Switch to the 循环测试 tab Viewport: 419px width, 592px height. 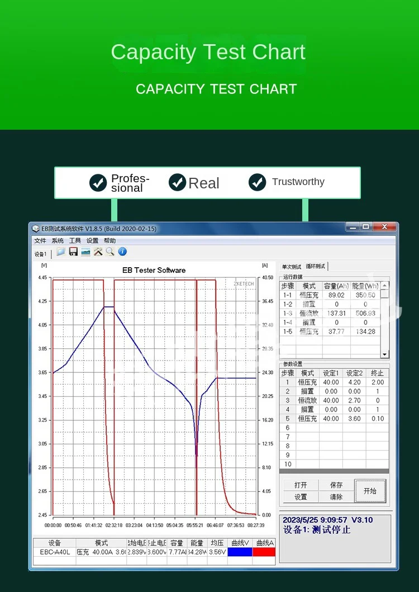pos(316,267)
